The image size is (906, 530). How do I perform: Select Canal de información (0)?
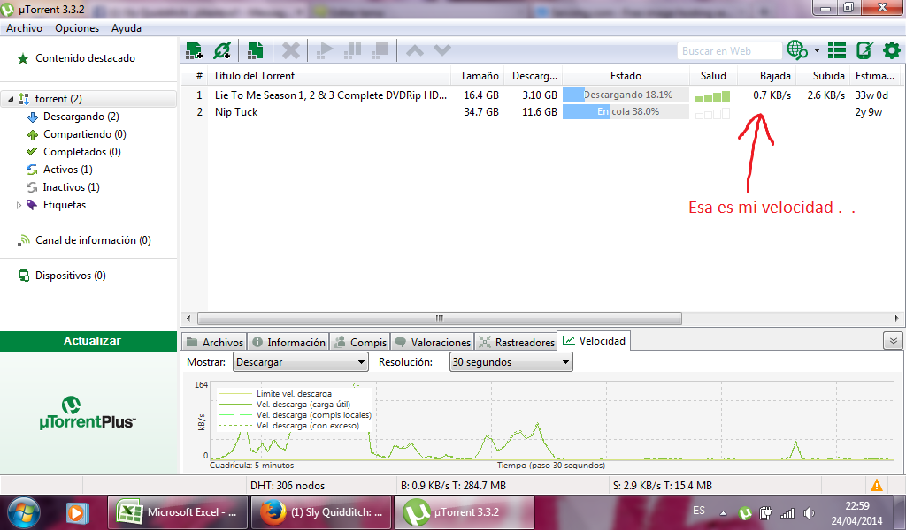[x=92, y=240]
